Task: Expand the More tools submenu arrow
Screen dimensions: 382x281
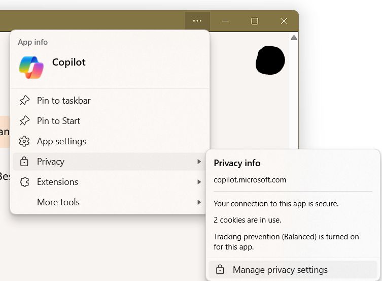Action: coord(199,202)
